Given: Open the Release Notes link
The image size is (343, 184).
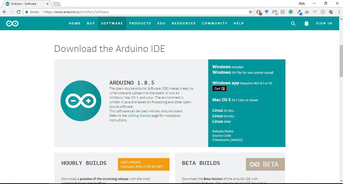Looking at the screenshot, I should (223, 131).
